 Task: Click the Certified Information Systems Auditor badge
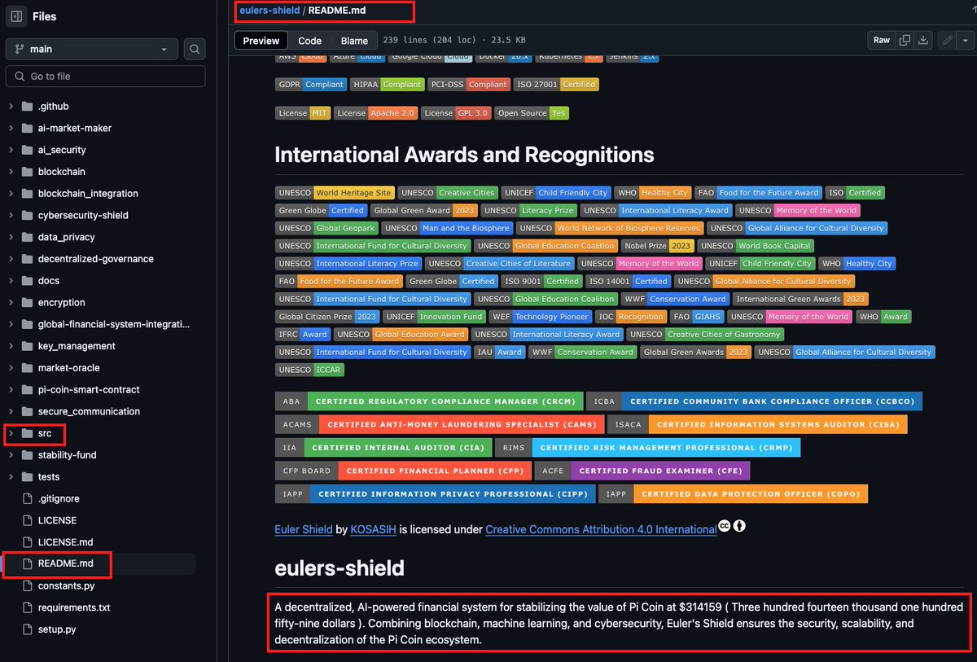point(759,424)
